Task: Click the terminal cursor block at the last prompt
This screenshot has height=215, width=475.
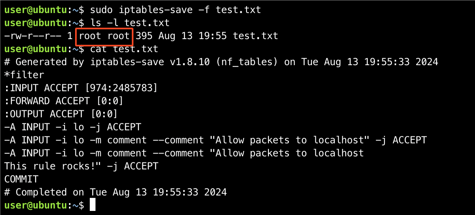Action: point(92,205)
